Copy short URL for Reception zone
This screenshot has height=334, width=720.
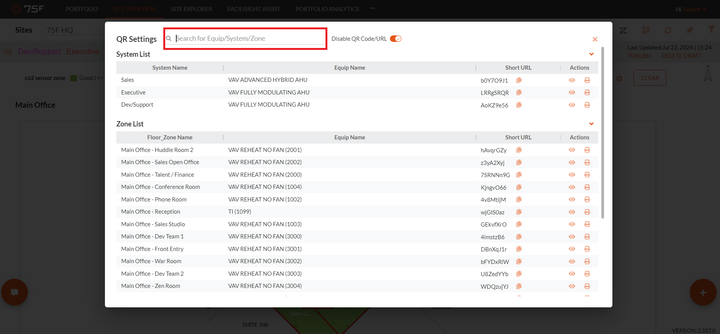pyautogui.click(x=519, y=212)
